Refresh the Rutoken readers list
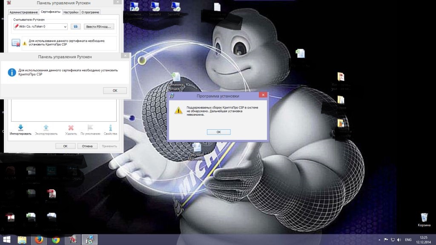 coord(75,27)
